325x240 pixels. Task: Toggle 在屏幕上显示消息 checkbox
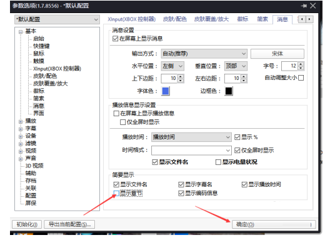click(x=115, y=39)
